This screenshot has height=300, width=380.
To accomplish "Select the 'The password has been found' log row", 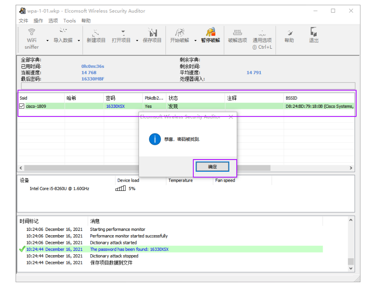I will pyautogui.click(x=174, y=249).
